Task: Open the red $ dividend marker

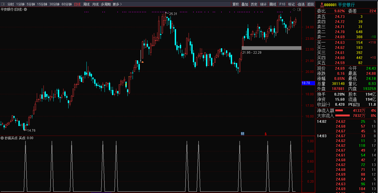Action: tap(266, 134)
